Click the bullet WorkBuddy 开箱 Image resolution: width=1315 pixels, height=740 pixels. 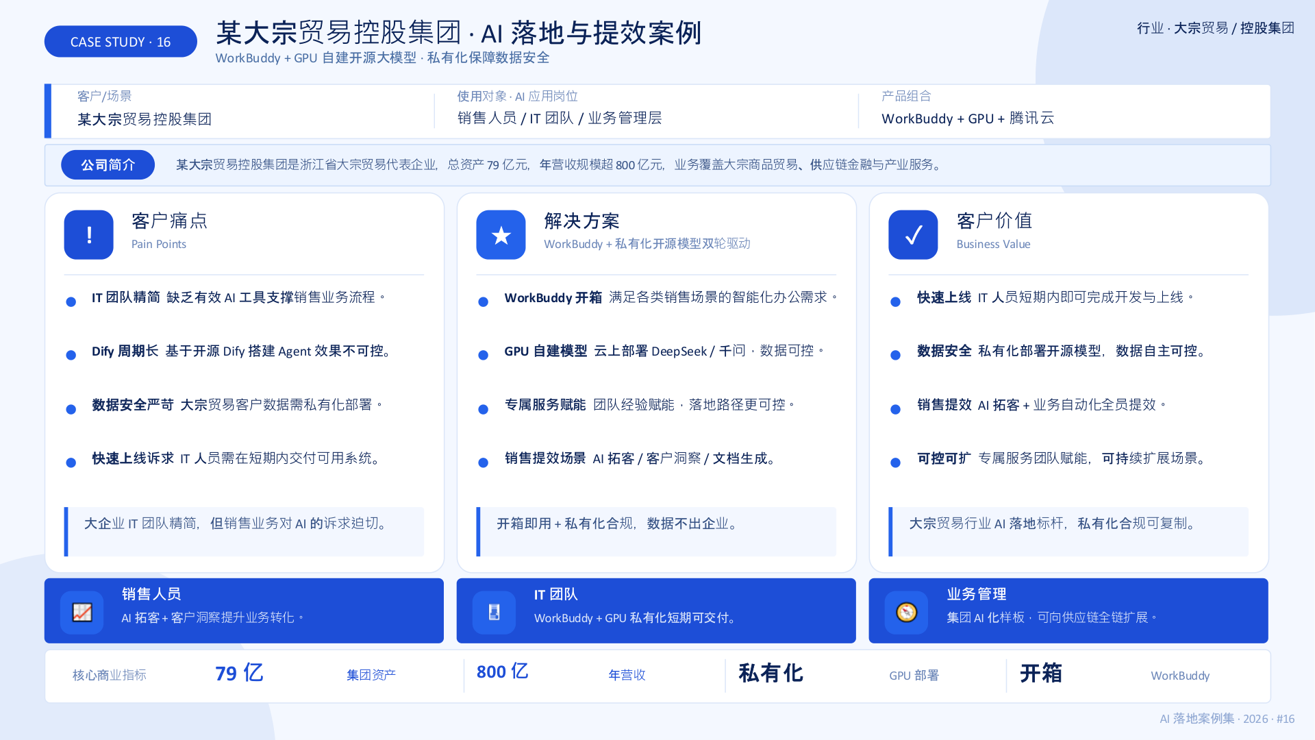pos(671,297)
